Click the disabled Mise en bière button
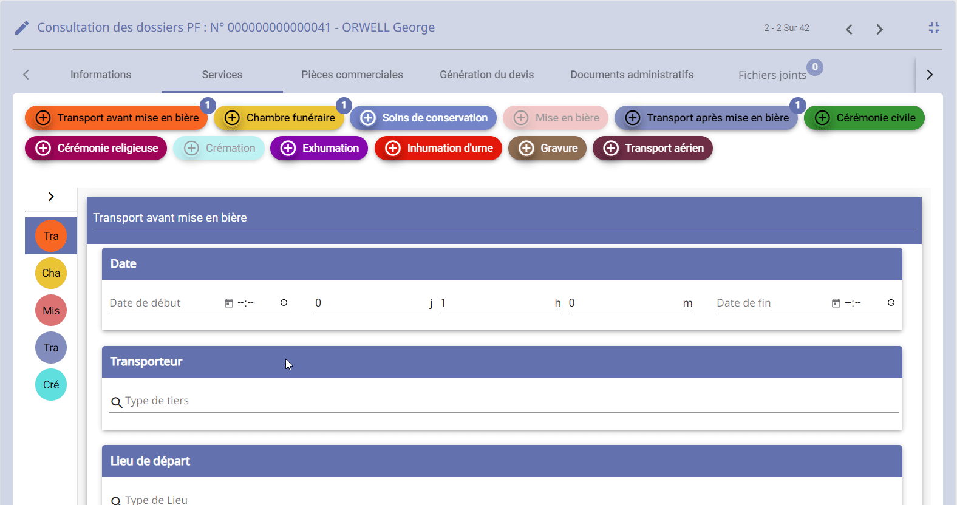This screenshot has width=957, height=505. 556,118
